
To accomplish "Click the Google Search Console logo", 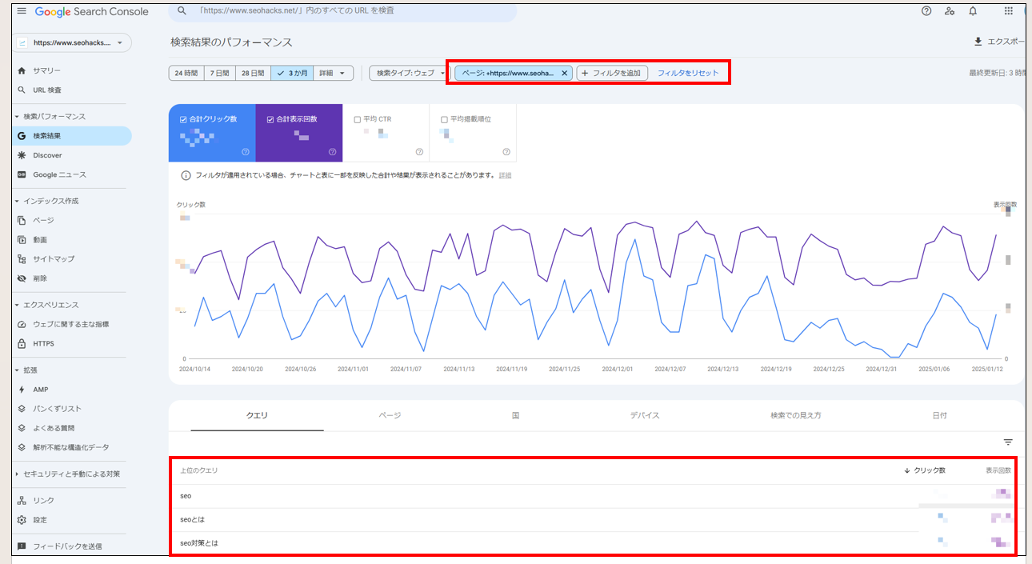I will 91,12.
